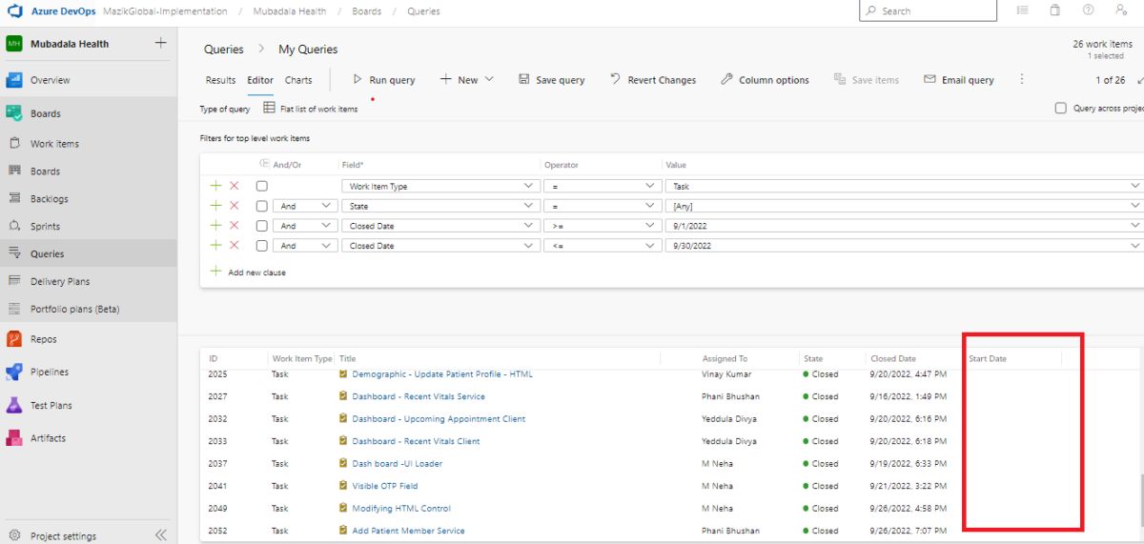
Task: Remove the Closed Date >= clause
Action: point(235,226)
